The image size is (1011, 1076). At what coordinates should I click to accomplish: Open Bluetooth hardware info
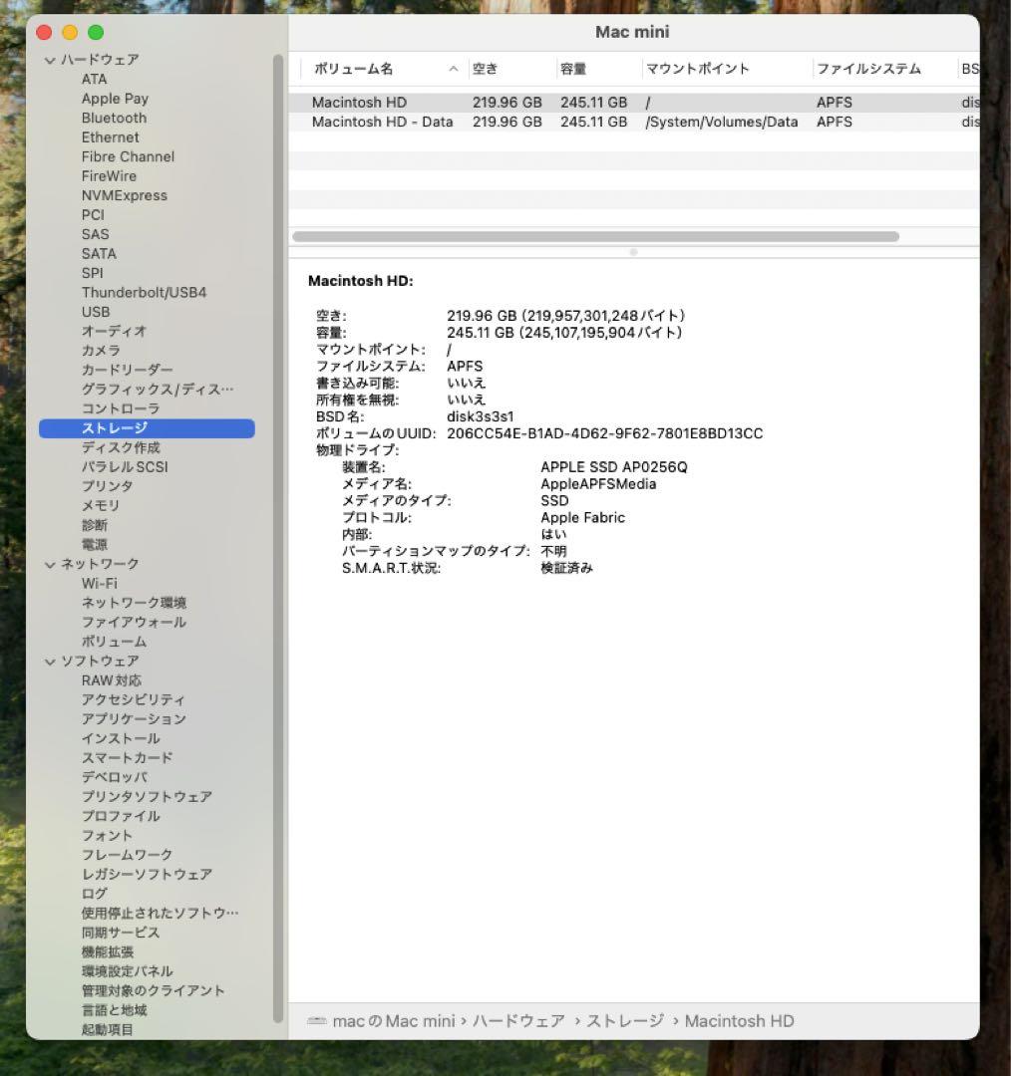(x=114, y=118)
